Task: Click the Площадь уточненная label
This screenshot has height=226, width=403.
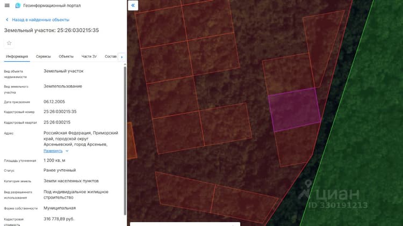Action: (20, 161)
